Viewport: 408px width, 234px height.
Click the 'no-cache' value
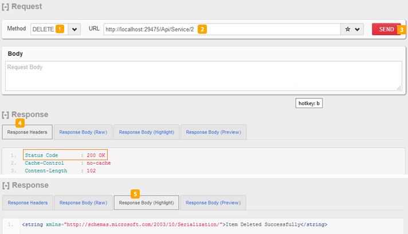point(99,163)
